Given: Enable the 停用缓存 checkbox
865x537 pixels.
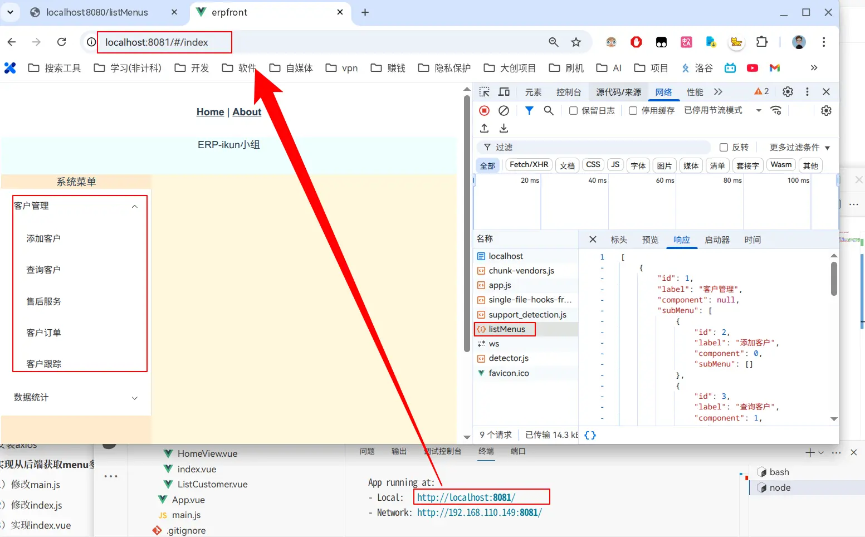Looking at the screenshot, I should pyautogui.click(x=633, y=110).
